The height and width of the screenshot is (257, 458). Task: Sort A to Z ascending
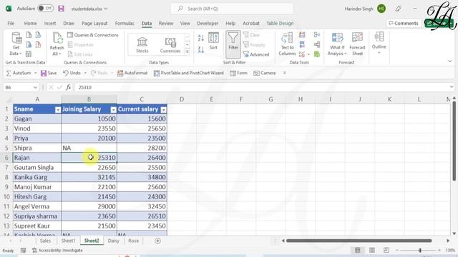click(x=200, y=38)
